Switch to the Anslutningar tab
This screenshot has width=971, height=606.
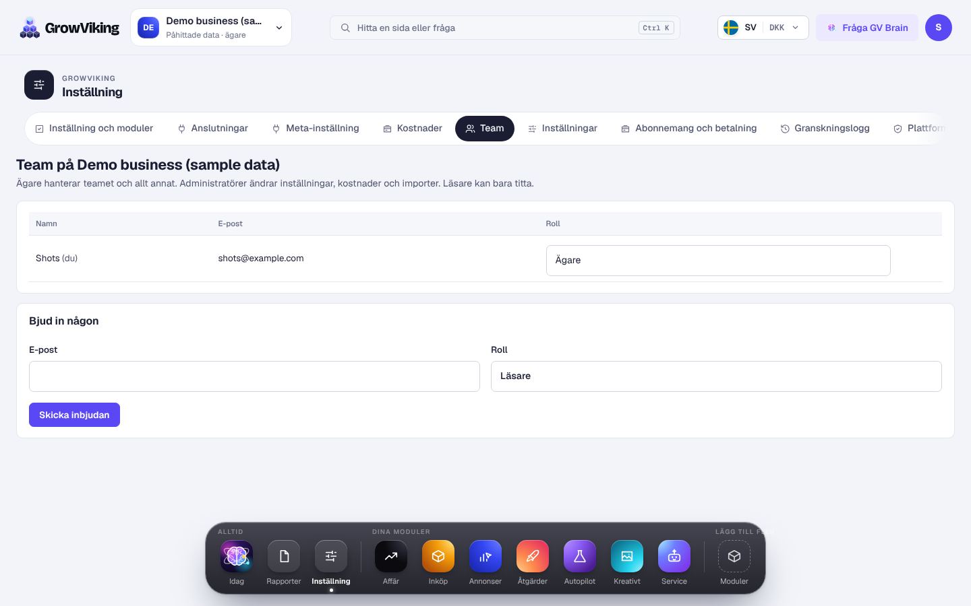(213, 129)
